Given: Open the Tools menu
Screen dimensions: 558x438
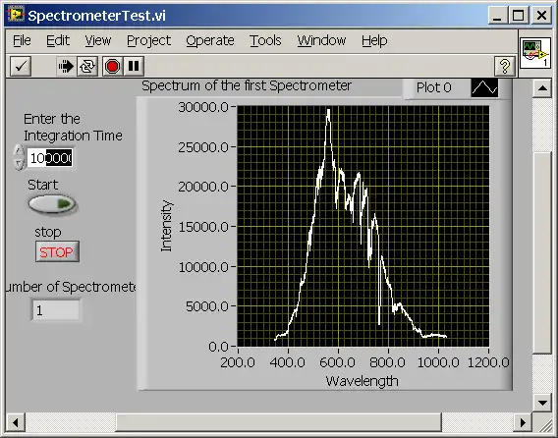Looking at the screenshot, I should [x=265, y=40].
